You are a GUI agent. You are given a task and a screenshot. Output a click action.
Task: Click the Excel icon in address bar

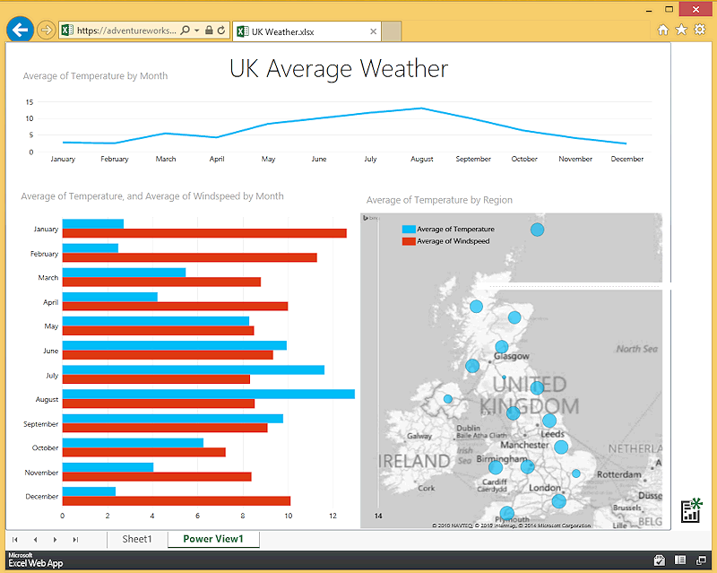click(67, 30)
